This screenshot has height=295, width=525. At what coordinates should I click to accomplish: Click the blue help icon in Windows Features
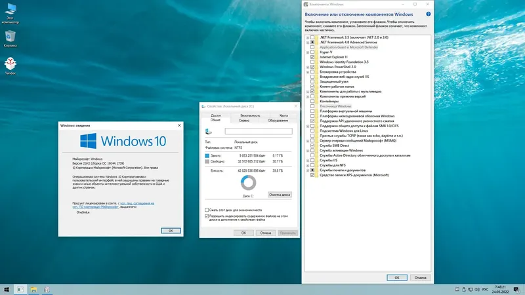coord(429,14)
